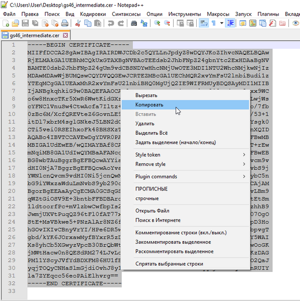300x301 pixels.
Task: Open the Кодировки menu
Action: tap(93, 14)
